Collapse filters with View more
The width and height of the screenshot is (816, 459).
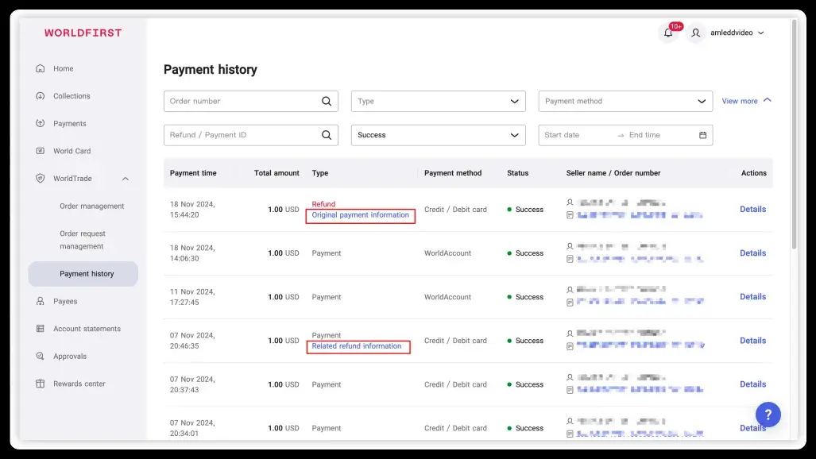[x=746, y=101]
